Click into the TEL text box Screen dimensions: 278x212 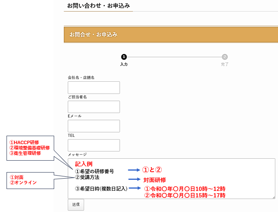click(x=94, y=145)
